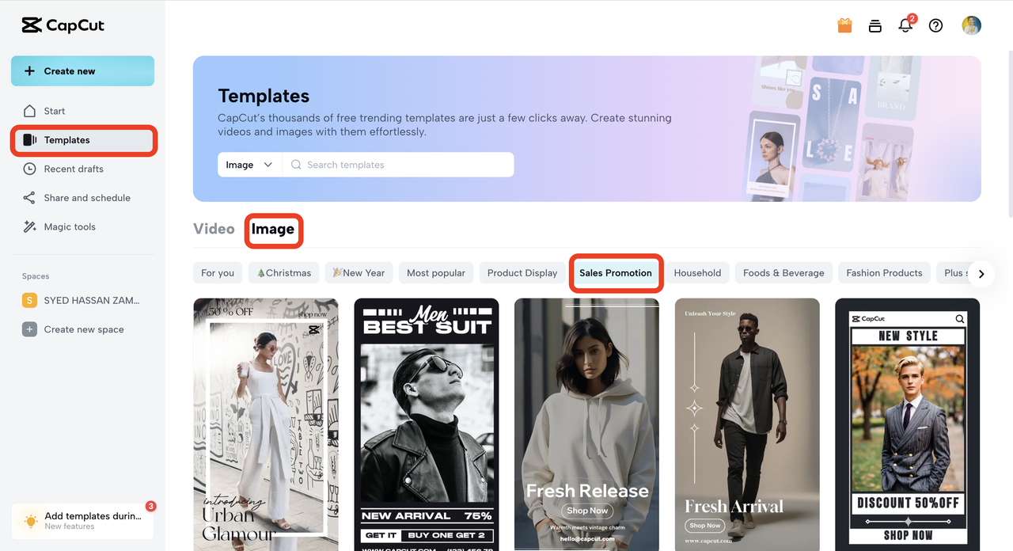Open Share and schedule

click(x=82, y=198)
